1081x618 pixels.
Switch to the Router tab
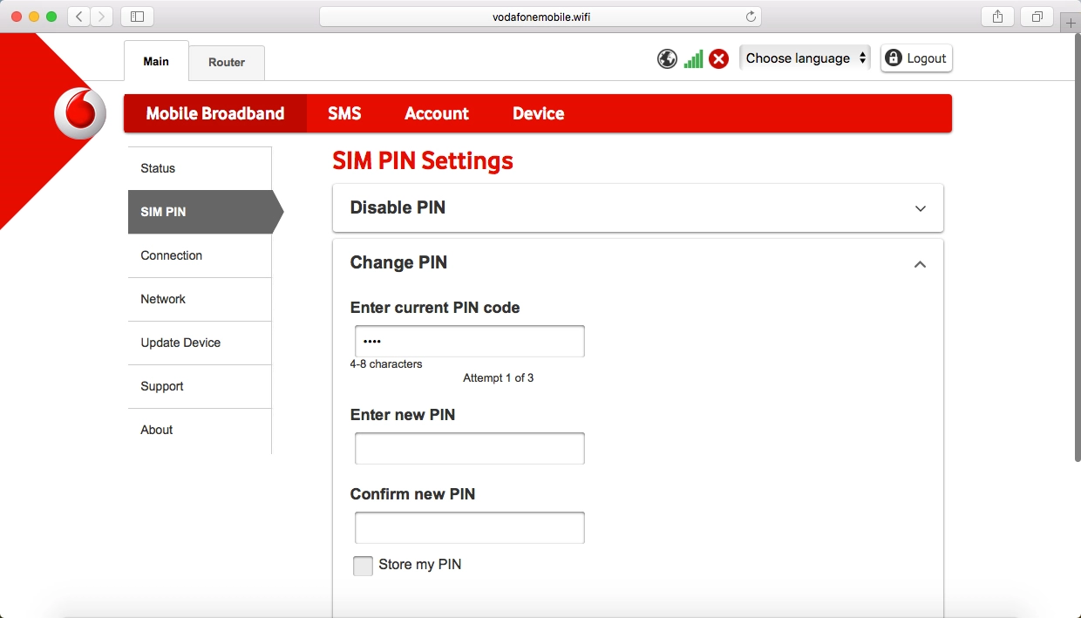(x=227, y=63)
